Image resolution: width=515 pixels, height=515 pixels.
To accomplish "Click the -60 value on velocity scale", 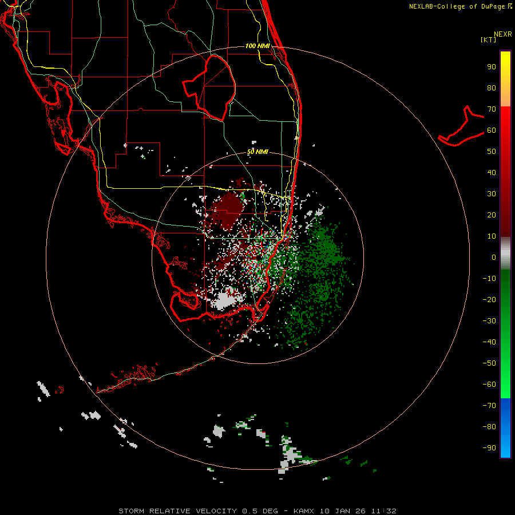I will click(489, 385).
